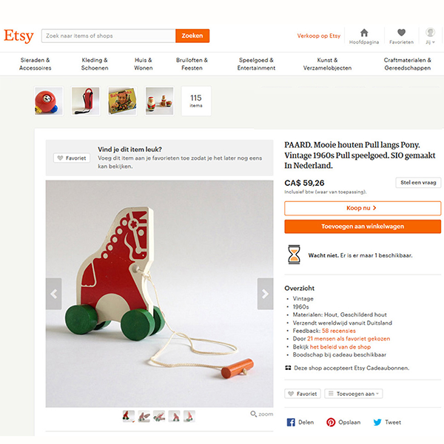
Task: Click Toevoegen aan winkelwagen button
Action: tap(362, 226)
